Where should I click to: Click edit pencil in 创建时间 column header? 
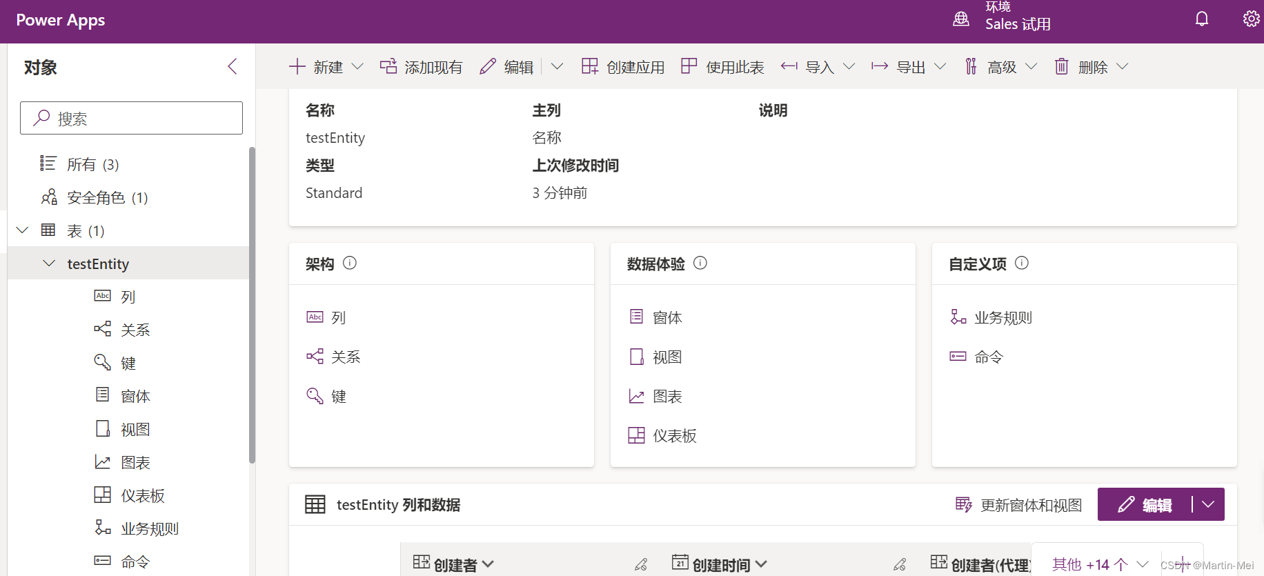pyautogui.click(x=900, y=564)
